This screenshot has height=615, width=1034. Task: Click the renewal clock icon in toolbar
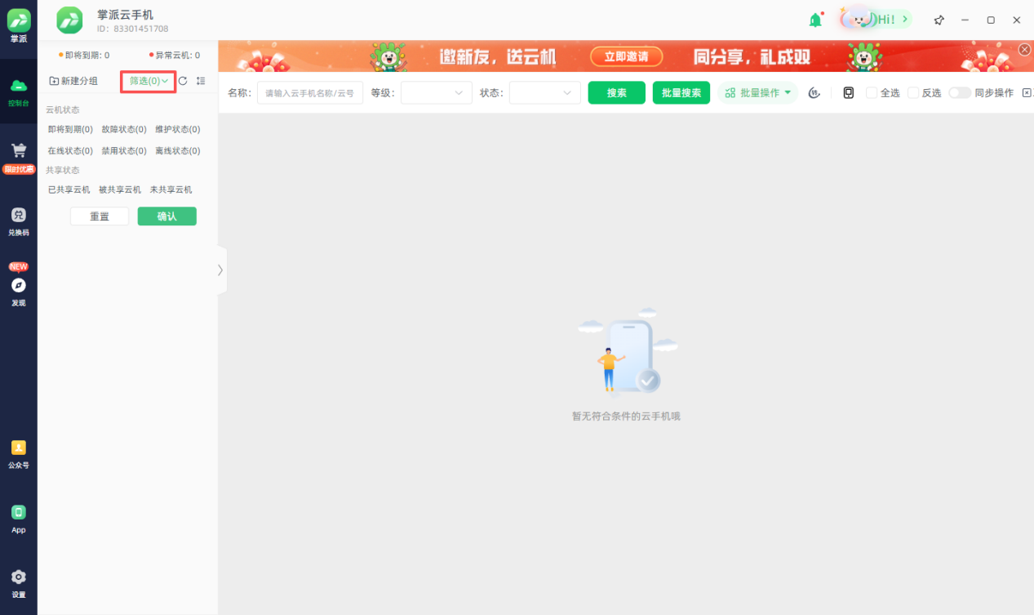coord(814,93)
